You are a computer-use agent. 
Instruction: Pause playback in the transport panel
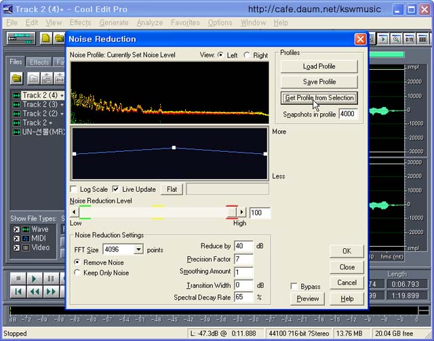[x=51, y=279]
